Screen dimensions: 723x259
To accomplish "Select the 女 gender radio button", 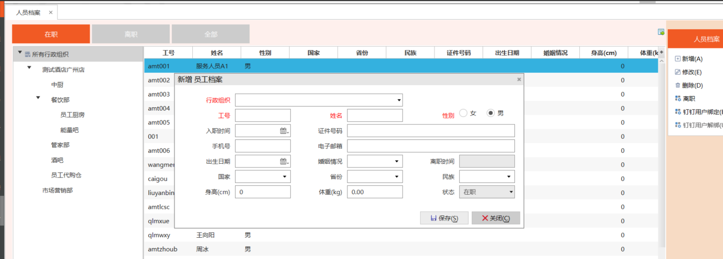I will point(463,113).
